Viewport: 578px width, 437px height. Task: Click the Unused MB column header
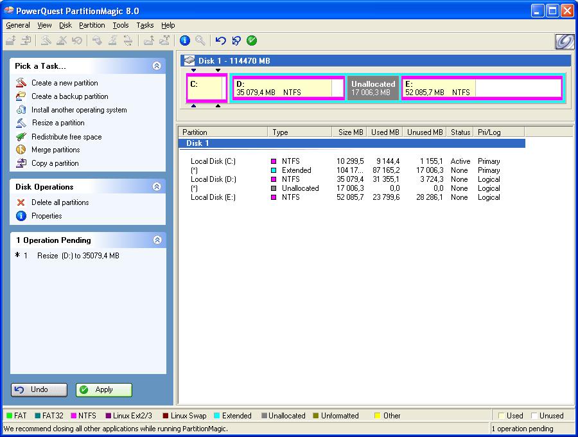coord(425,132)
